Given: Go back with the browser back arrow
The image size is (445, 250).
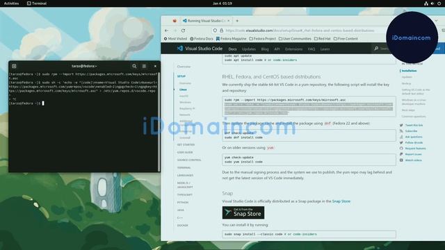Looking at the screenshot, I should (167, 31).
